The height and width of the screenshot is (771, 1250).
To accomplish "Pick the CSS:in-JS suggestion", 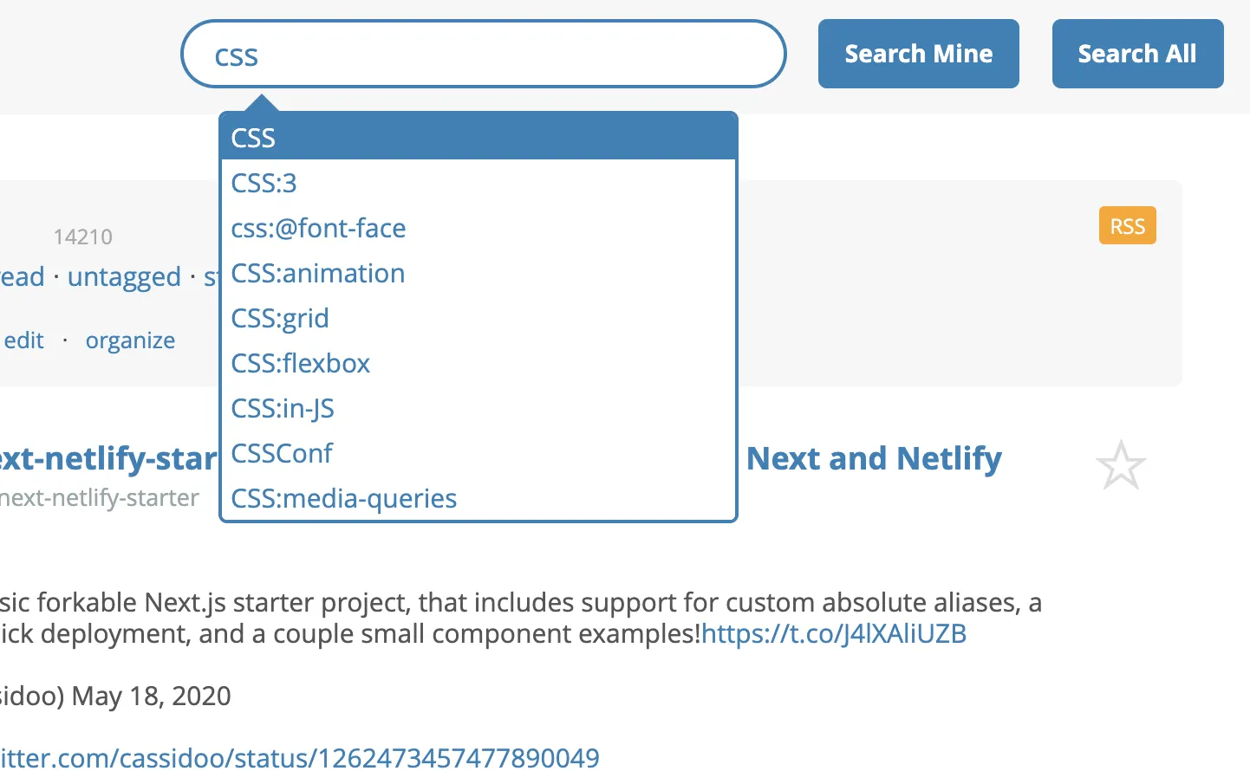I will pos(283,408).
